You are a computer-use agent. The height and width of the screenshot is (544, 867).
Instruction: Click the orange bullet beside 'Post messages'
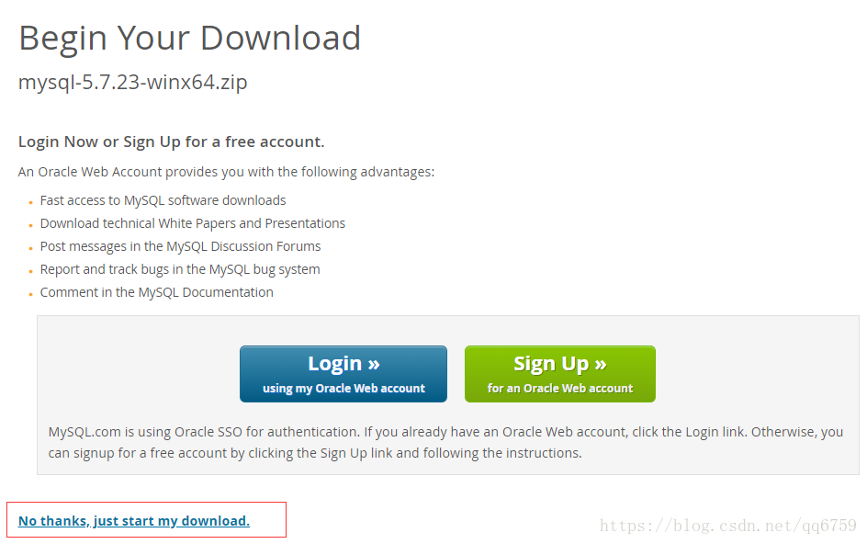tap(31, 248)
